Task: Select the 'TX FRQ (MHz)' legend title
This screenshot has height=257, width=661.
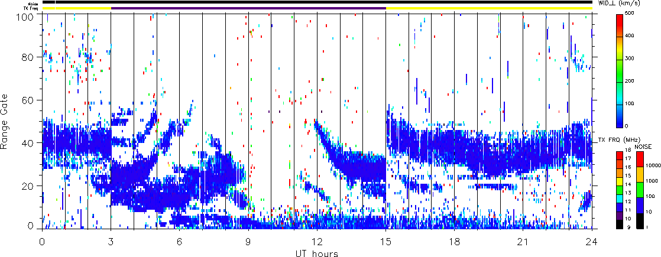Action: (x=619, y=140)
